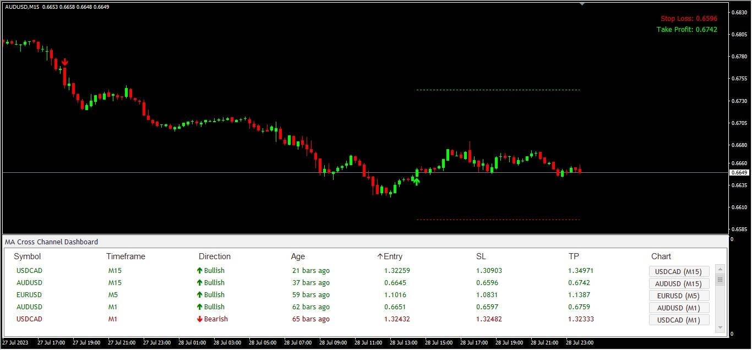The height and width of the screenshot is (350, 752).
Task: Click the SL value 1.32482
Action: pos(489,319)
